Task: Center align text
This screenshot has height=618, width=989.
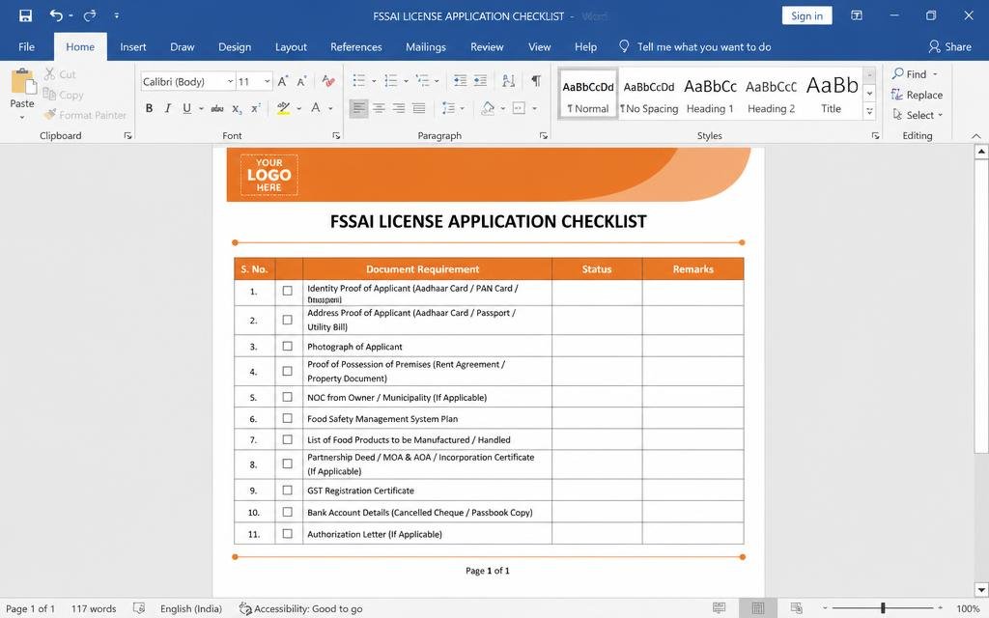Action: (x=379, y=108)
